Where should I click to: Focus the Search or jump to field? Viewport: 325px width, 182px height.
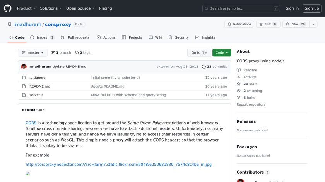click(x=241, y=8)
